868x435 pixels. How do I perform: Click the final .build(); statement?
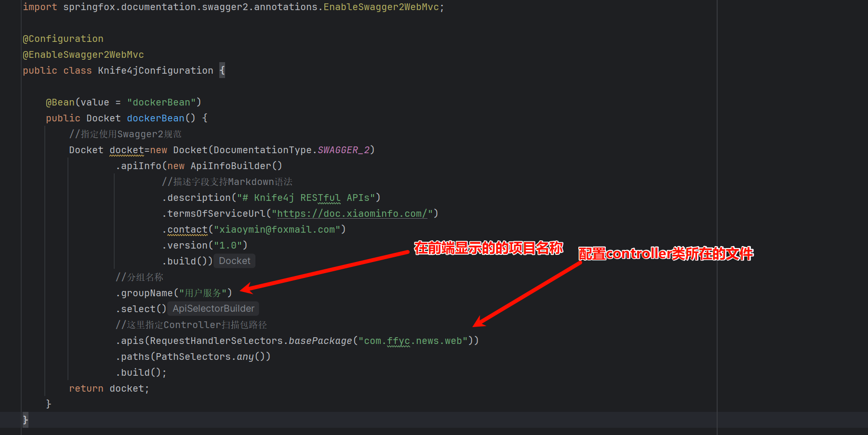coord(141,372)
